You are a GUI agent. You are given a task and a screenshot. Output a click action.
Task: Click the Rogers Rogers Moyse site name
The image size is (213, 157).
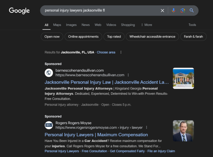click(x=73, y=123)
